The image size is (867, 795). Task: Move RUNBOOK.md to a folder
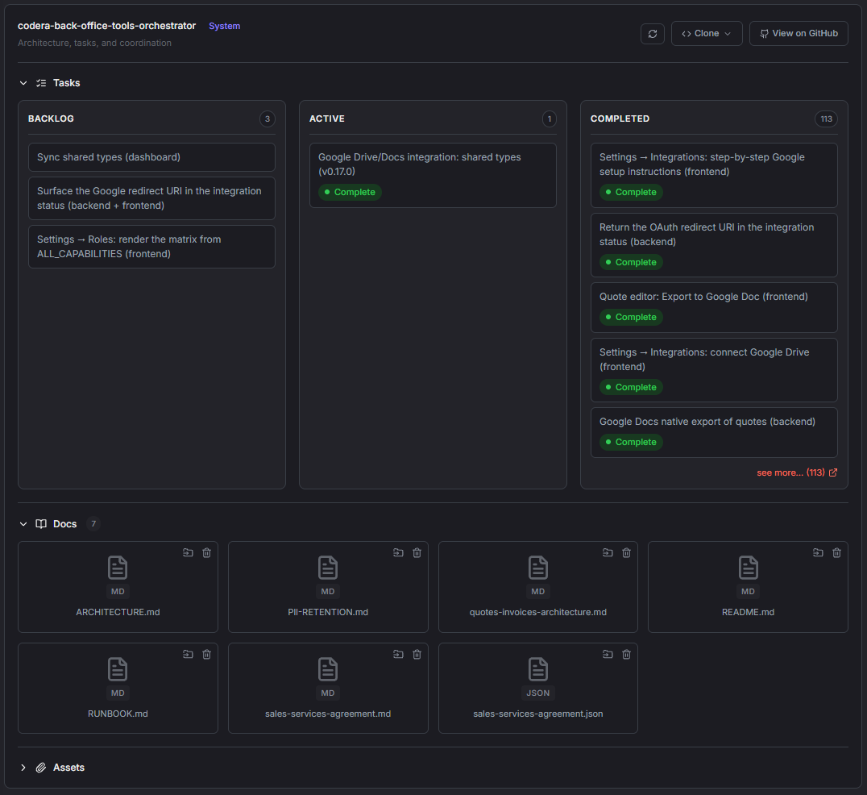click(188, 655)
